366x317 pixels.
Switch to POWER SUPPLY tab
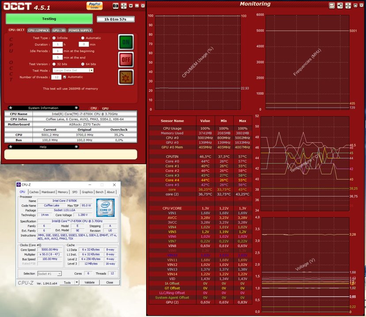(80, 30)
